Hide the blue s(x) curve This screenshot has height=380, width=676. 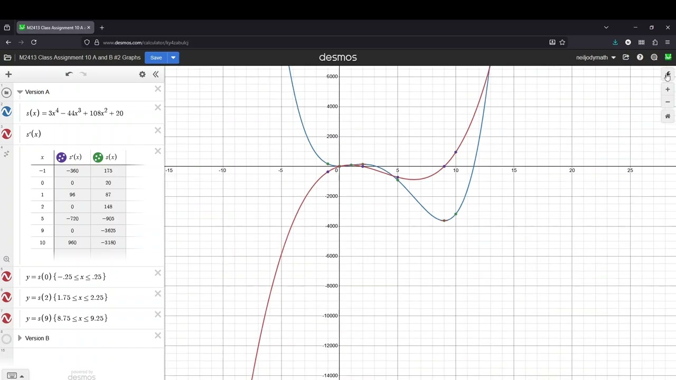[x=6, y=112]
